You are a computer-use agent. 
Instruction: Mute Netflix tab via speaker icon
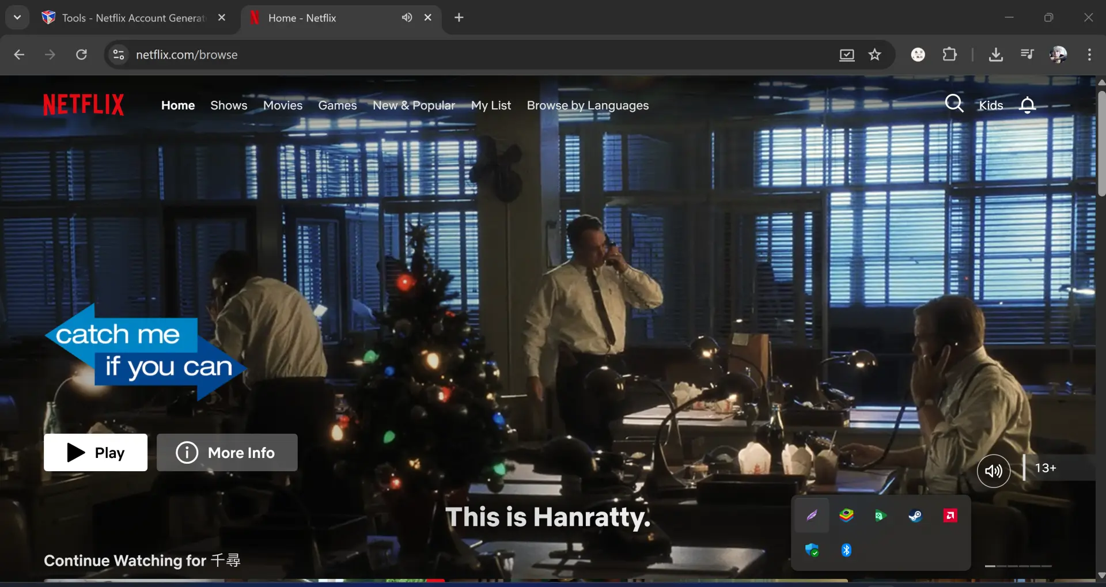coord(407,18)
